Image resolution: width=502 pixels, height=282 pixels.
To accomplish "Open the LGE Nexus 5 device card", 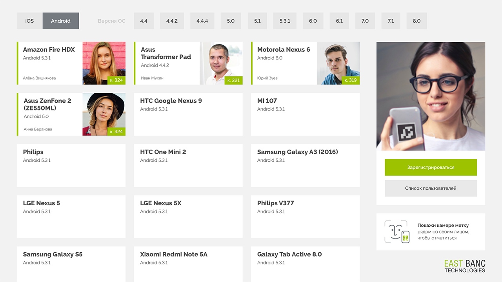I will coord(71,217).
